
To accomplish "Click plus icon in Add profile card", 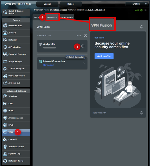I will tap(83, 46).
